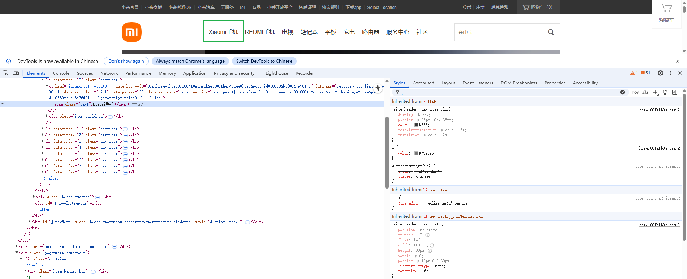
Task: Open the Event Listeners tab
Action: coord(478,83)
